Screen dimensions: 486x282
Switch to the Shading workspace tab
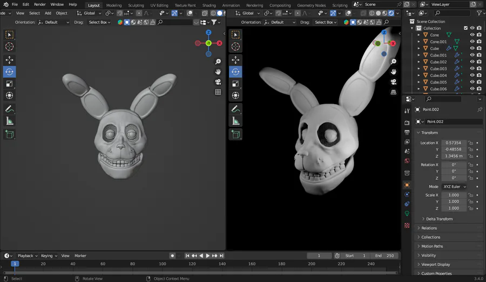[209, 5]
